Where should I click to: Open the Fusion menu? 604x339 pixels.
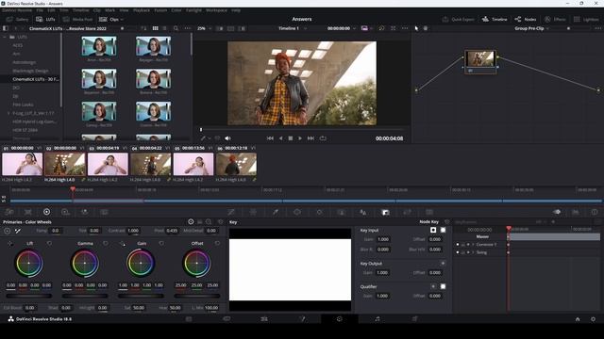coord(160,10)
